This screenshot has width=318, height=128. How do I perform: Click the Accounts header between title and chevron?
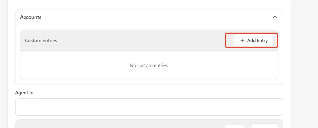tap(153, 17)
